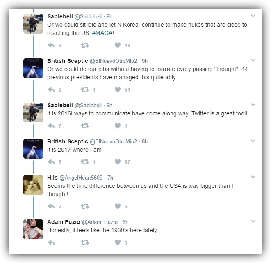Like Hils's time difference tweet
This screenshot has height=263, width=271.
pyautogui.click(x=118, y=206)
